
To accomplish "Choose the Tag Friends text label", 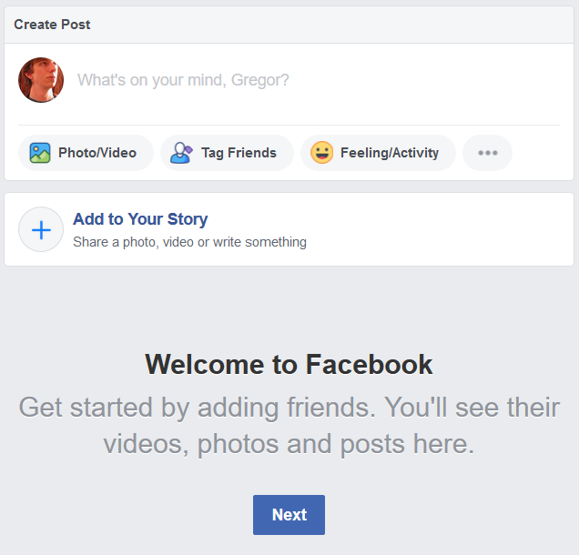I will (239, 153).
